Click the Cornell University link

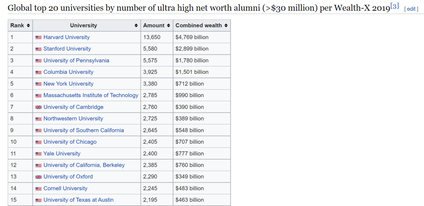pyautogui.click(x=65, y=189)
